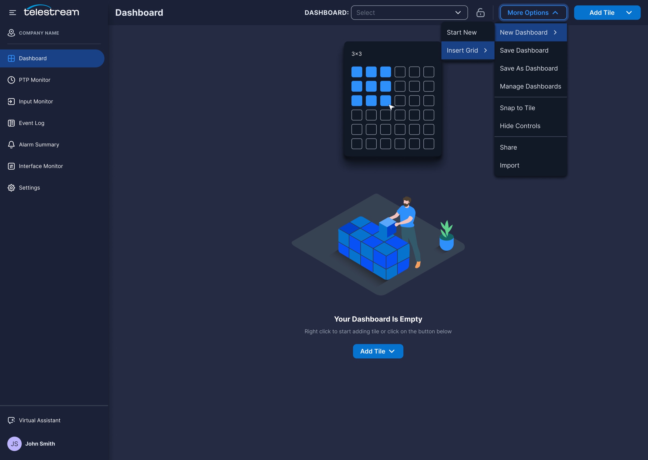
Task: Collapse the More Options menu button
Action: [534, 12]
